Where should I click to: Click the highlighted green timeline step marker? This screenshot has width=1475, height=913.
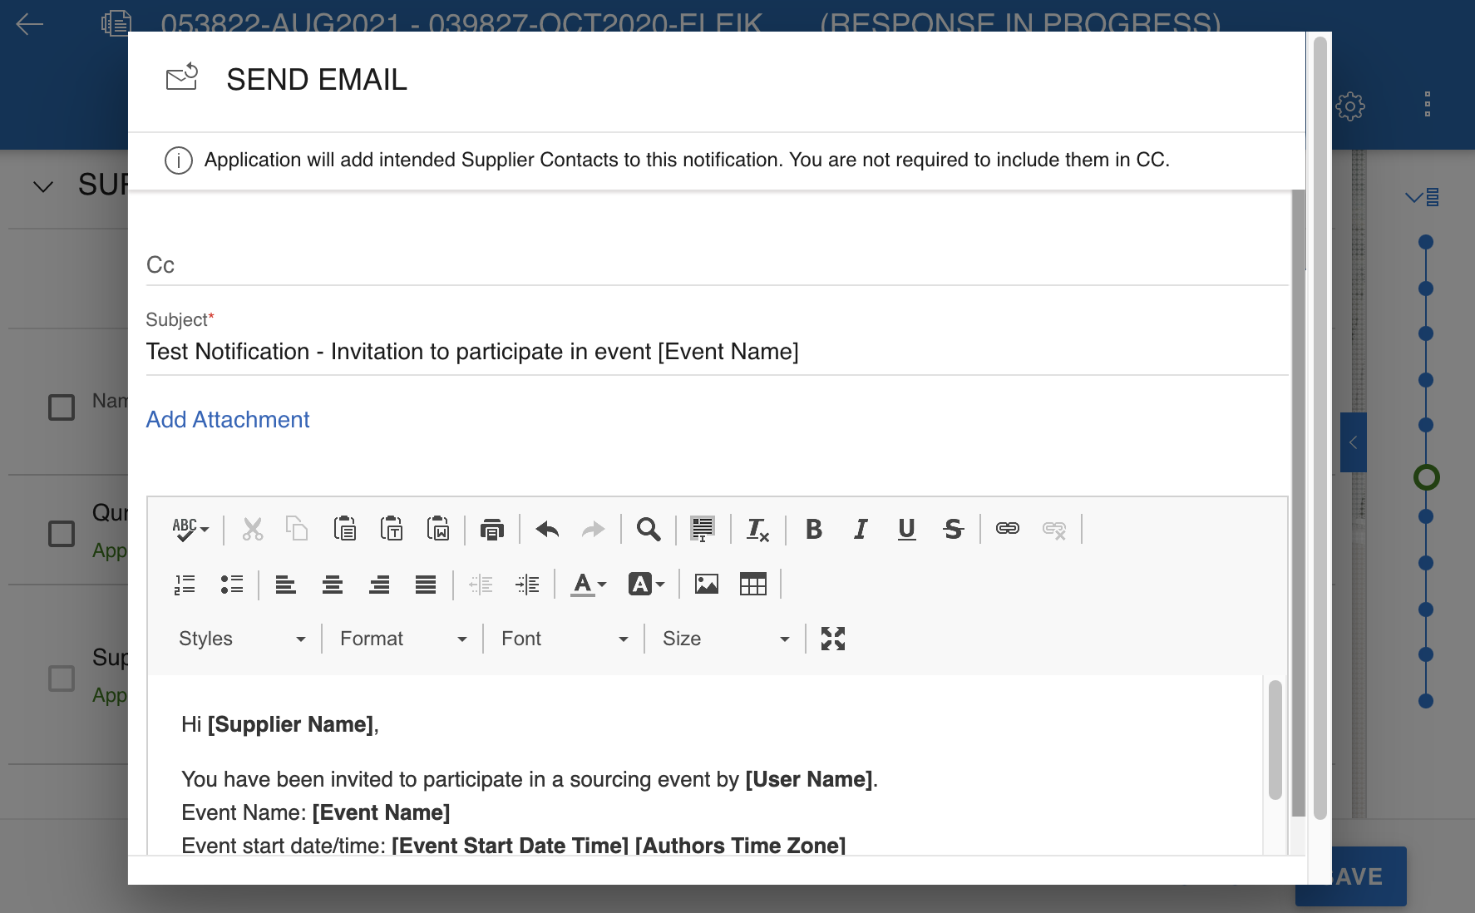[x=1426, y=477]
